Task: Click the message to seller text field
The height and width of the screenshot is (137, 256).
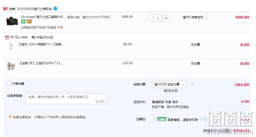Action: [66, 99]
